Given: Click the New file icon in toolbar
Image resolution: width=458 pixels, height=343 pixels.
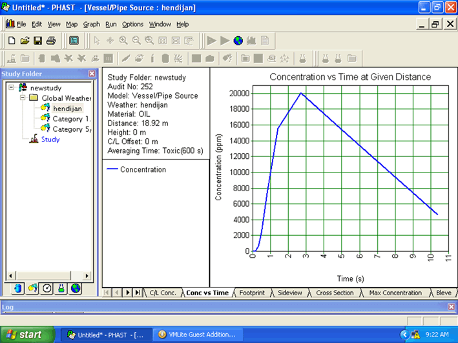Looking at the screenshot, I should (12, 41).
